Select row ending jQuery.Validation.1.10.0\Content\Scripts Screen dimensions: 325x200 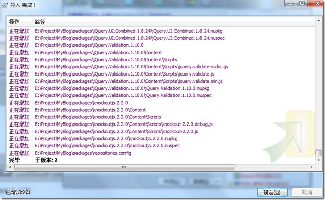pyautogui.click(x=161, y=60)
